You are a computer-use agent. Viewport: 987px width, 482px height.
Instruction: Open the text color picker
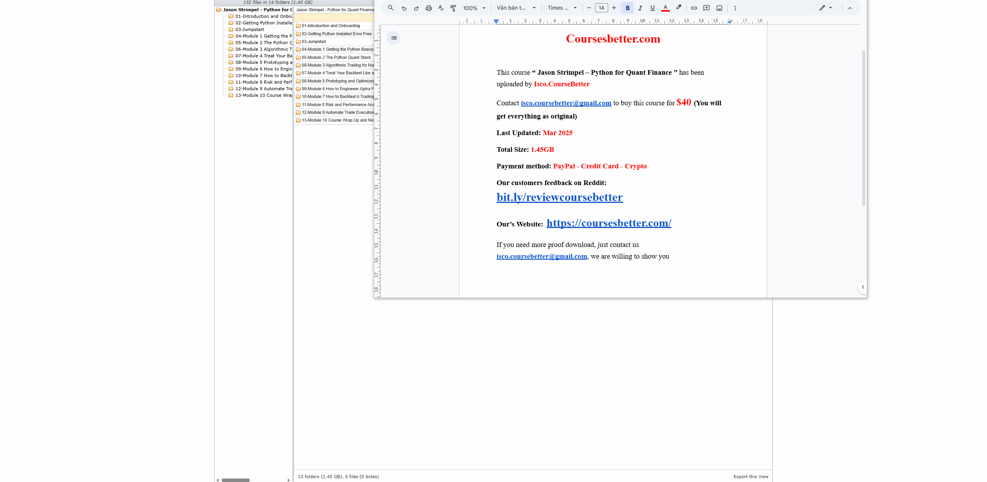665,8
